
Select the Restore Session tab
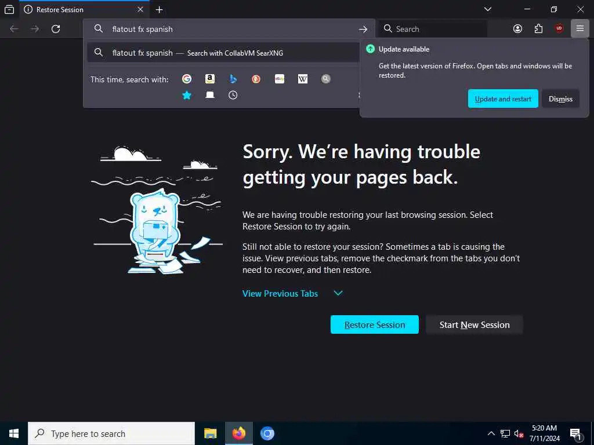tap(84, 9)
